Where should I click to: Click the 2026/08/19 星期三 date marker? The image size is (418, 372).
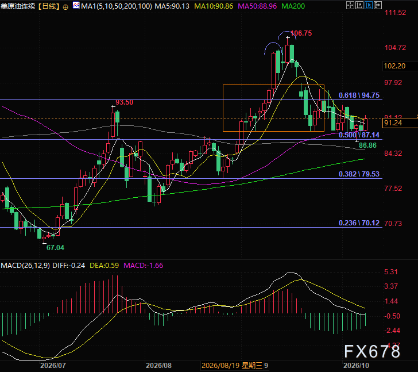pos(232,365)
